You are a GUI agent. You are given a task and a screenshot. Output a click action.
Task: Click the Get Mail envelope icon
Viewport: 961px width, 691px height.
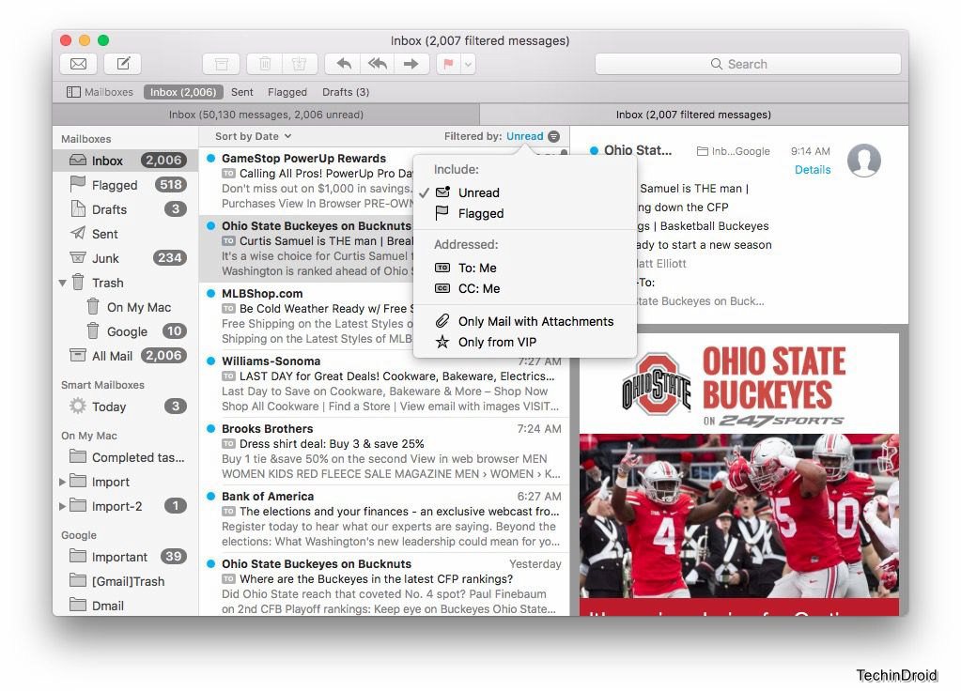pos(79,64)
